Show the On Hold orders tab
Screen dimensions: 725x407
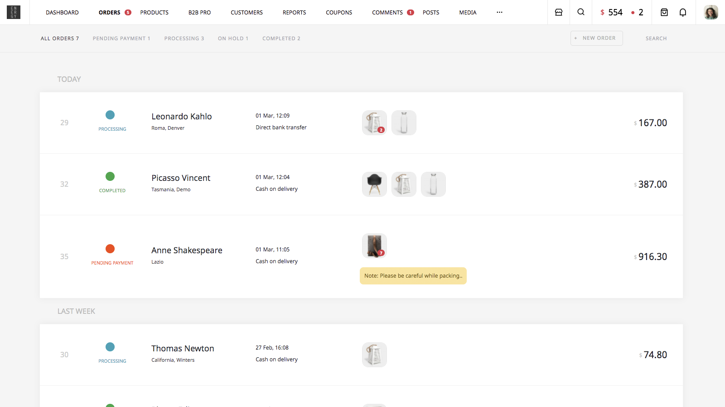click(233, 38)
